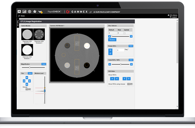
Task: Click the star favorites icon
Action: 35,12
